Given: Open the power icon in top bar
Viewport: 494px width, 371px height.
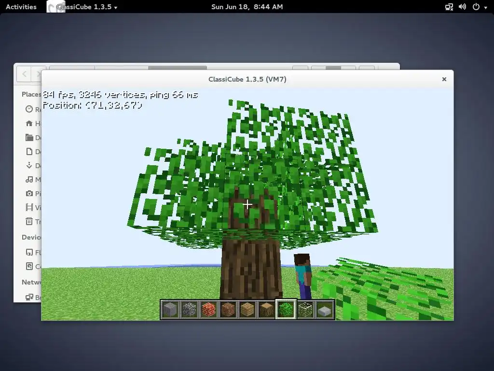Looking at the screenshot, I should click(x=476, y=7).
